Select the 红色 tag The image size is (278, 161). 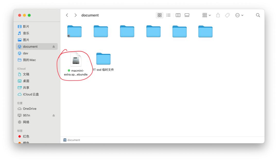(37, 136)
